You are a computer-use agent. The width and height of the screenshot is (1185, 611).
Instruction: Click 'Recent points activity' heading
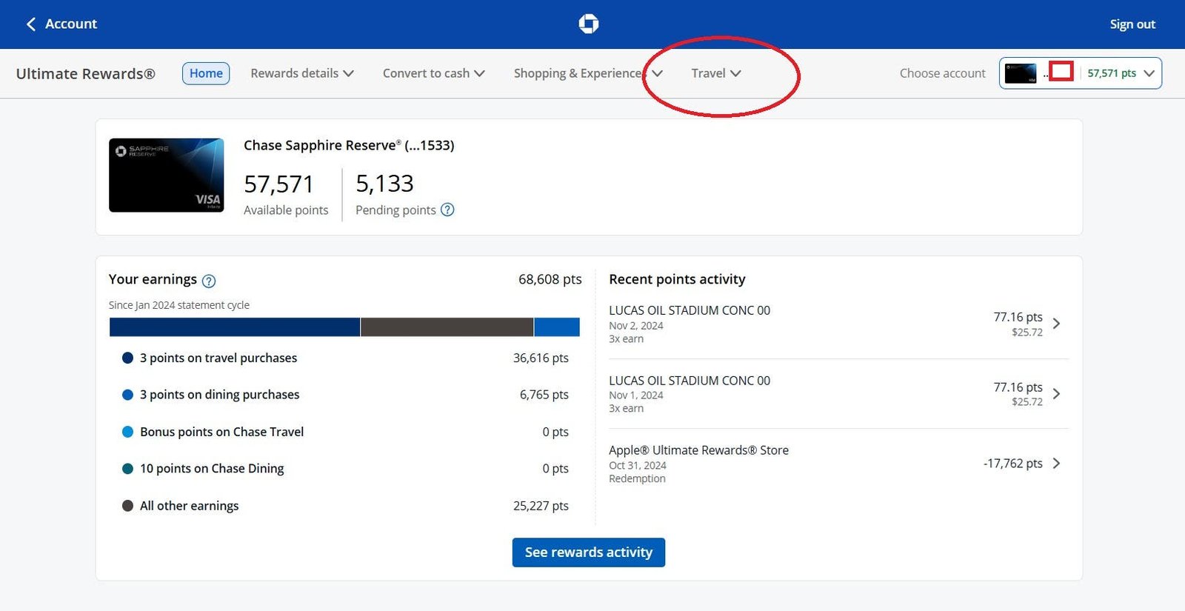[677, 279]
